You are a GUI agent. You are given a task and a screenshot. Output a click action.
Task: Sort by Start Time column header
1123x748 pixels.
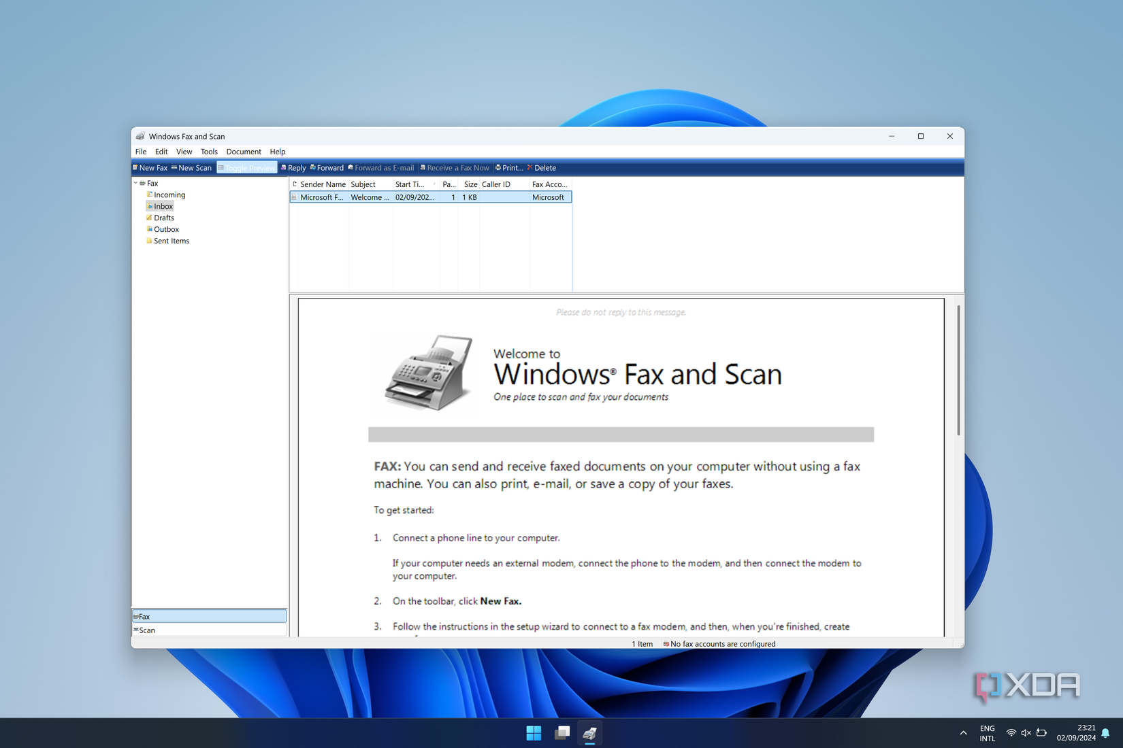pyautogui.click(x=416, y=184)
